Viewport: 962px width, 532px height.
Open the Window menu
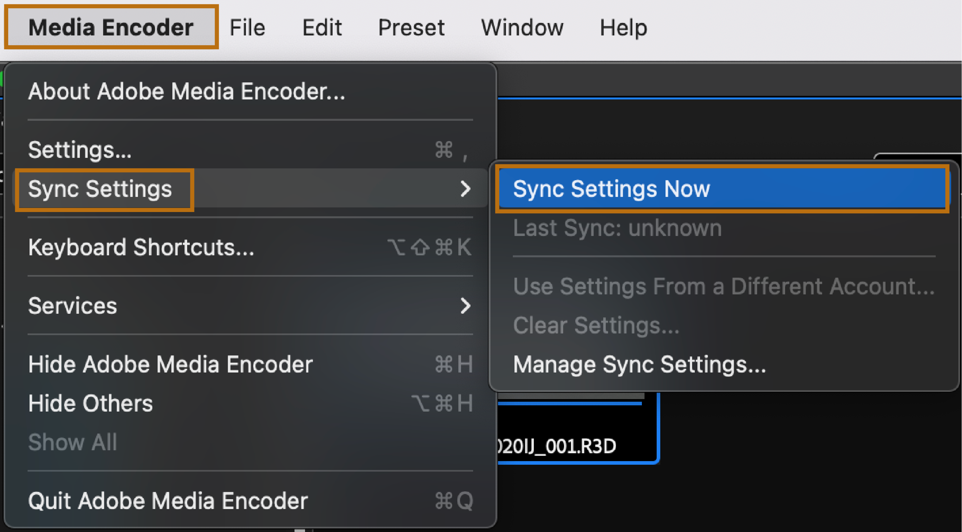(x=522, y=27)
